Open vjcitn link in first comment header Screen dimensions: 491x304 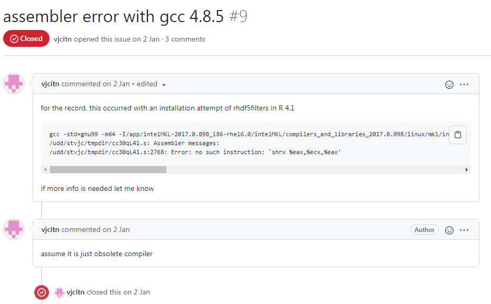point(50,84)
